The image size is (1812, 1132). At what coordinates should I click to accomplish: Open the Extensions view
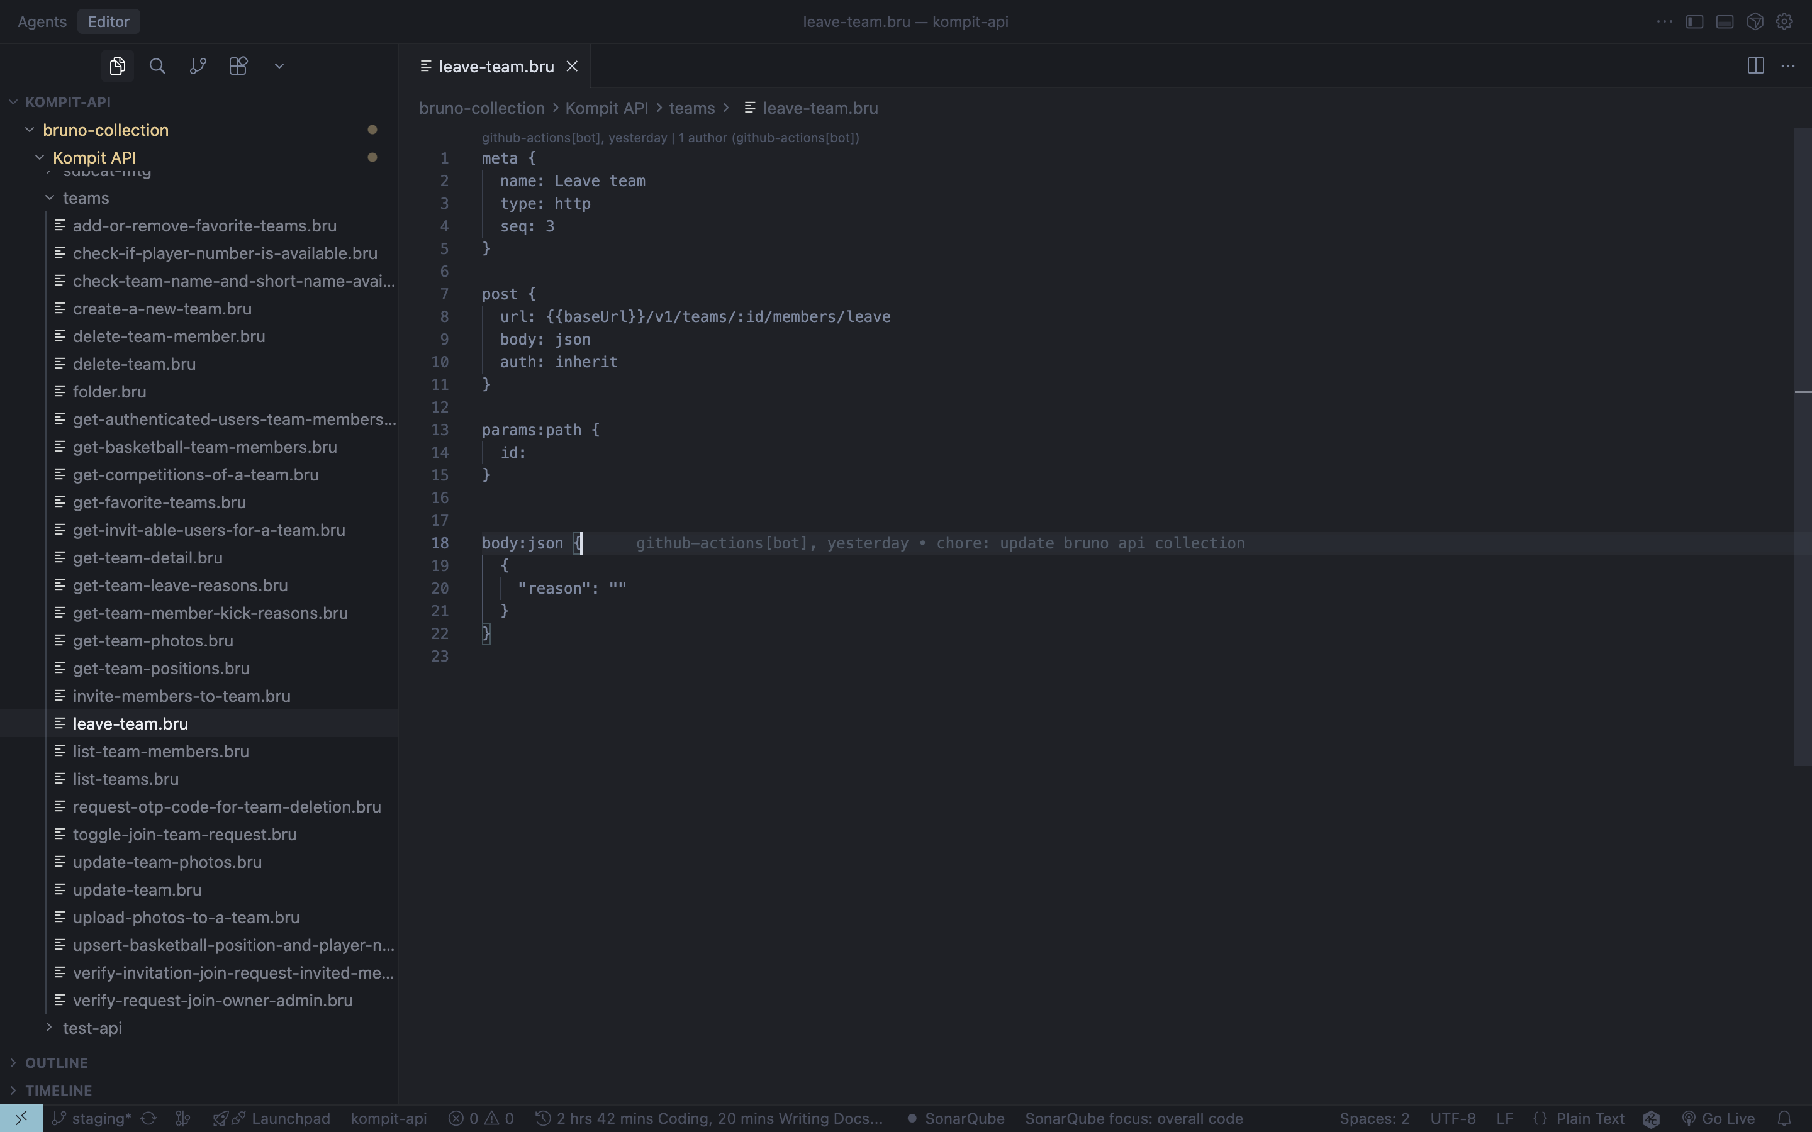click(x=238, y=66)
